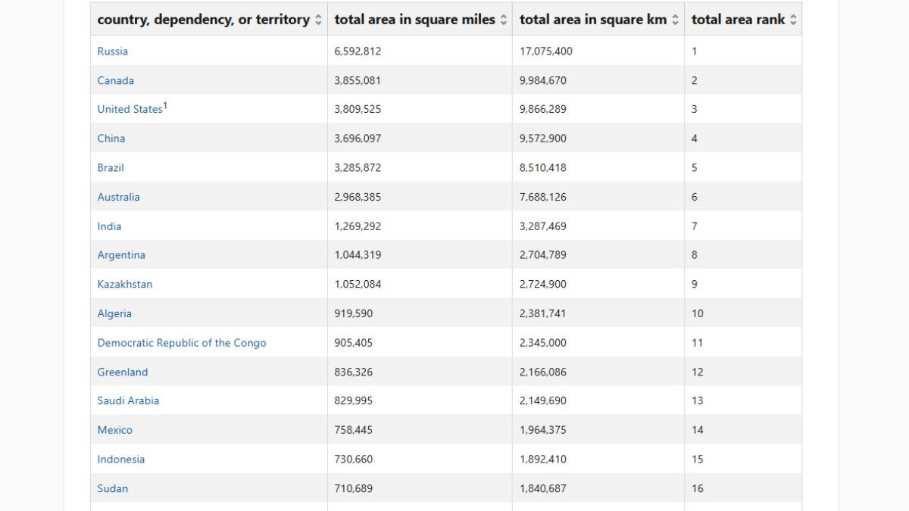Open Democratic Republic of the Congo link
Viewport: 909px width, 511px height.
(x=182, y=343)
